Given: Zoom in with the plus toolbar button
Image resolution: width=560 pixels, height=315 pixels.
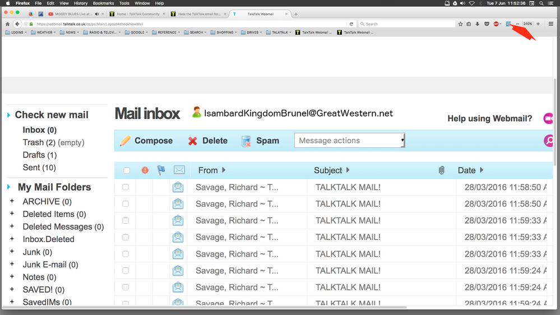Looking at the screenshot, I should click(538, 24).
